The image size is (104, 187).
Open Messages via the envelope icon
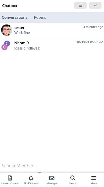point(52,178)
